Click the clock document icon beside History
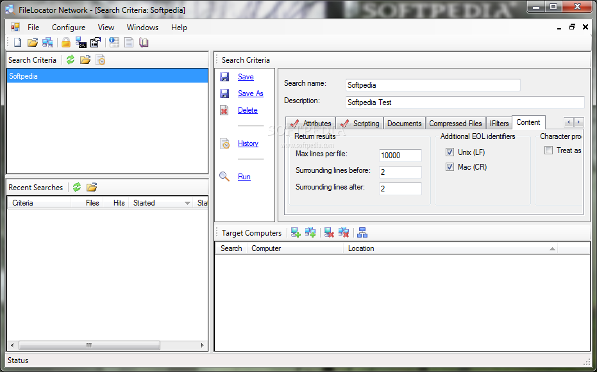597x372 pixels. coord(224,143)
